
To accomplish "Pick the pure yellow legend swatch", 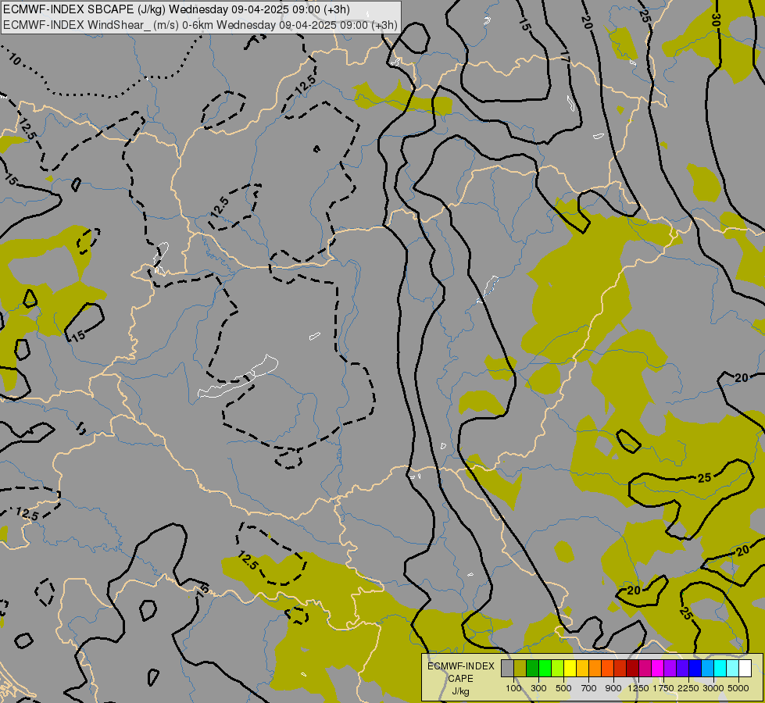I will (x=570, y=669).
